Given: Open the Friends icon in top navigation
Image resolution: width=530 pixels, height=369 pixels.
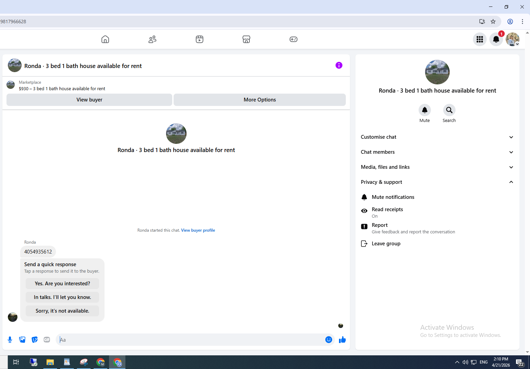Looking at the screenshot, I should 152,39.
